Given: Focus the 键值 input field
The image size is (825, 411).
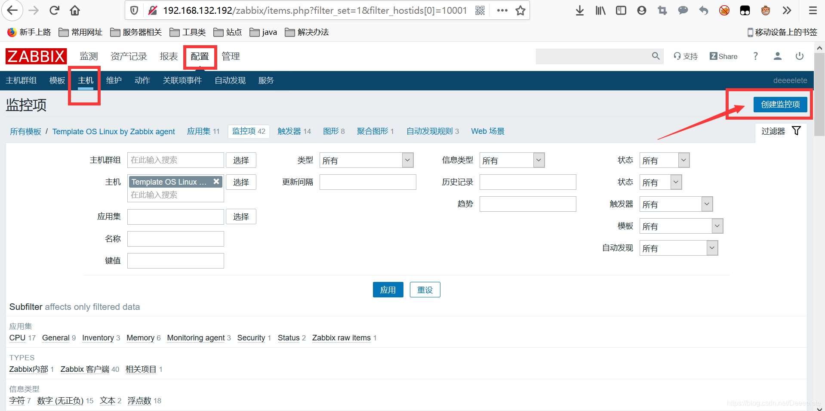Looking at the screenshot, I should click(175, 261).
